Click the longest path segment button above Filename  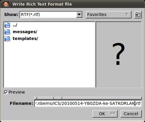click(102, 98)
